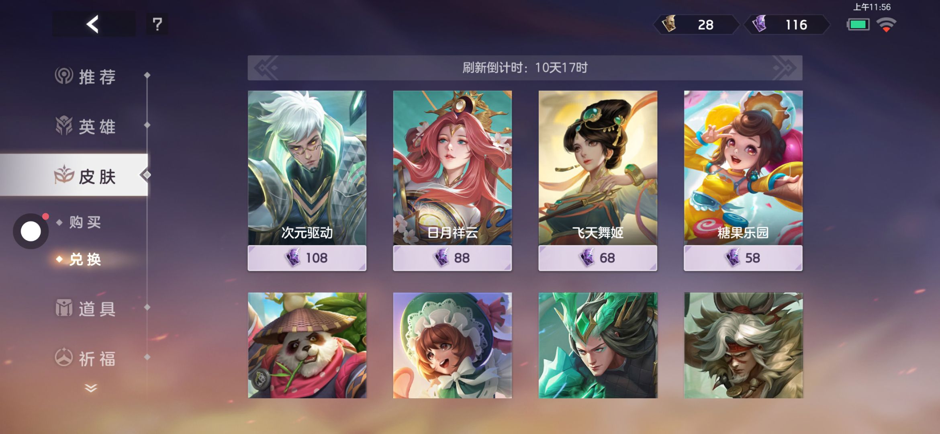Viewport: 940px width, 434px height.
Task: Select the 兑换 exchange sub-tab
Action: [85, 259]
